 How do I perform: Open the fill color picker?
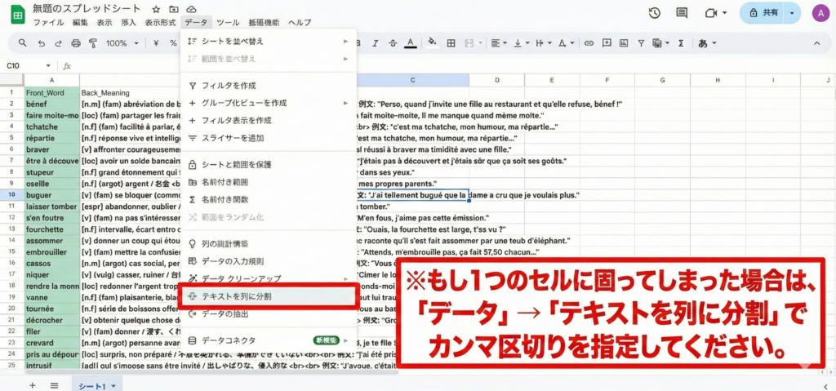click(x=431, y=43)
